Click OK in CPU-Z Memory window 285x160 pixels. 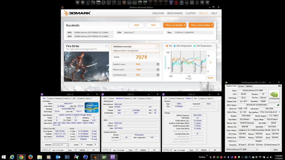(x=215, y=150)
